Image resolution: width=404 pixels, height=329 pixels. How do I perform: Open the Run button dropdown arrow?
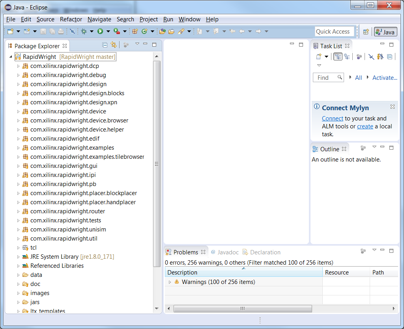point(108,32)
